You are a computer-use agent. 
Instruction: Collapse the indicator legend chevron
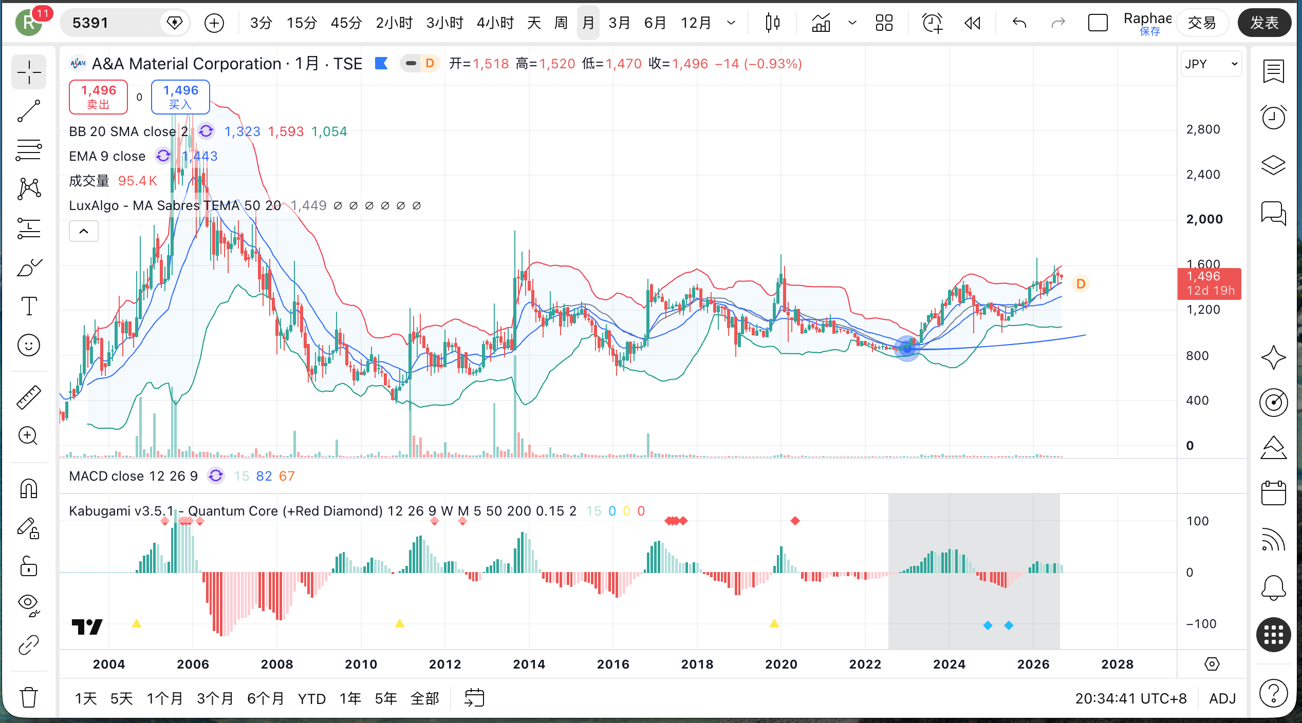(84, 231)
